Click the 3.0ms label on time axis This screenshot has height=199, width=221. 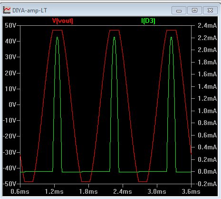157,191
